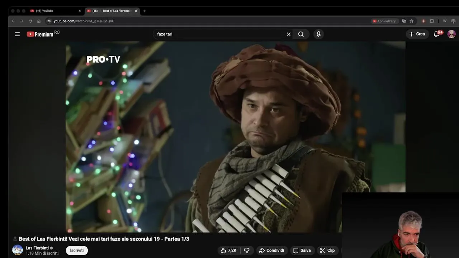
Task: Open the Las Fierbinți channel name link
Action: [x=37, y=248]
